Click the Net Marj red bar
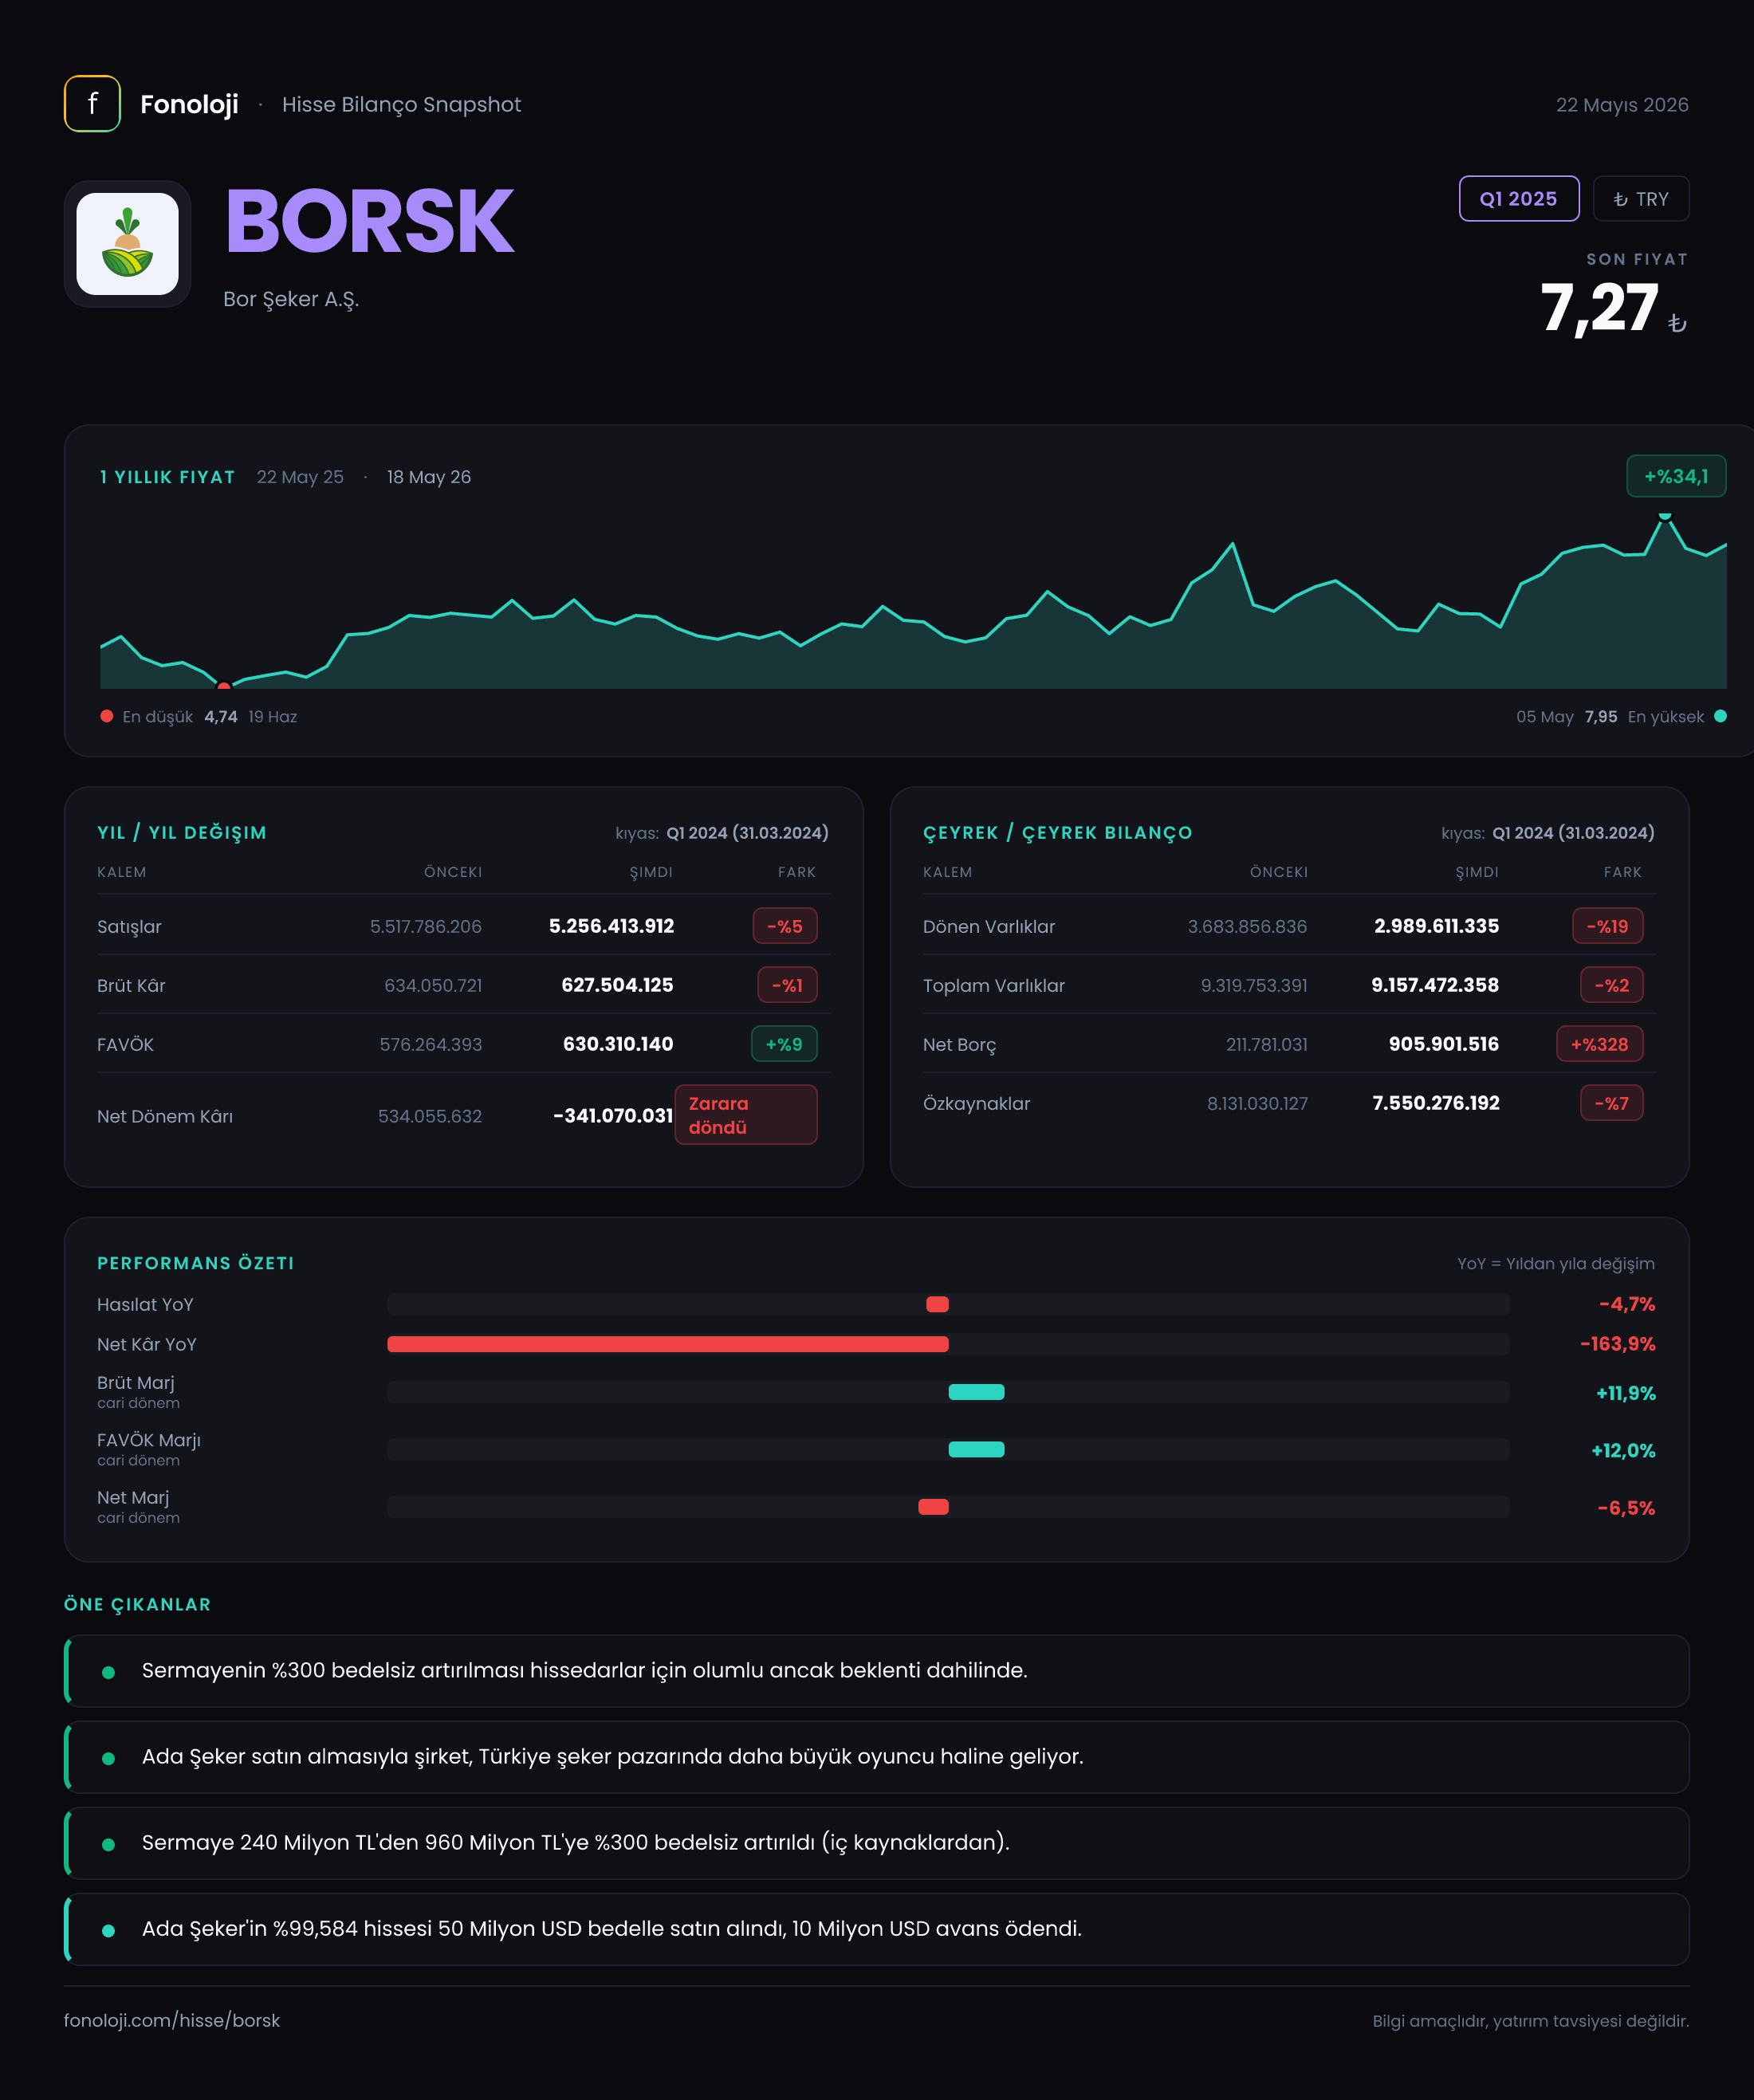The width and height of the screenshot is (1754, 2100). (933, 1507)
